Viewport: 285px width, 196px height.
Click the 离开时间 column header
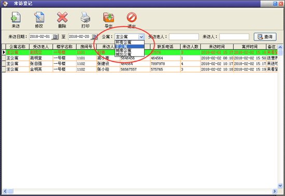click(x=250, y=47)
